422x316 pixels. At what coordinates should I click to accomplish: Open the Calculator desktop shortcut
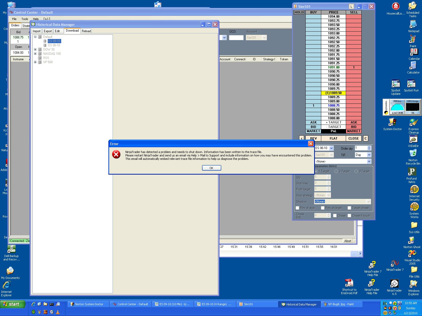click(413, 68)
